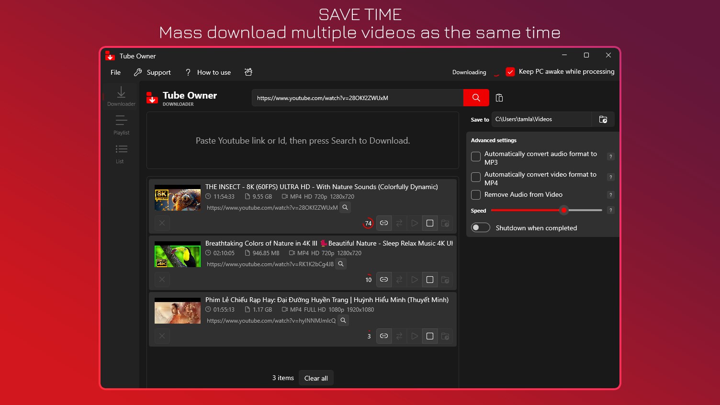Image resolution: width=720 pixels, height=405 pixels.
Task: Click the Clear all button
Action: (316, 378)
